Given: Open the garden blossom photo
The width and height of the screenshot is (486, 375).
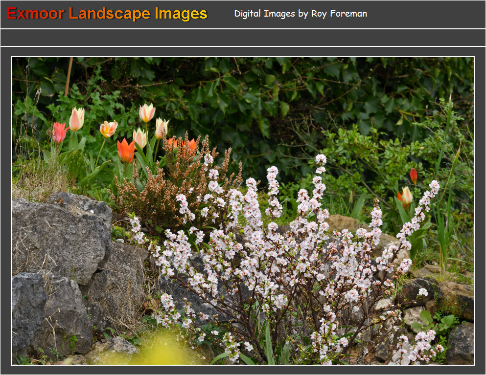Looking at the screenshot, I should (x=243, y=211).
